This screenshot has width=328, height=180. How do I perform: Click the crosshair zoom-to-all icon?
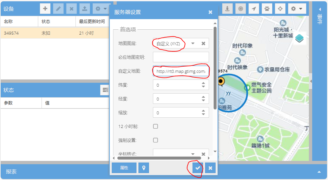pos(280,9)
